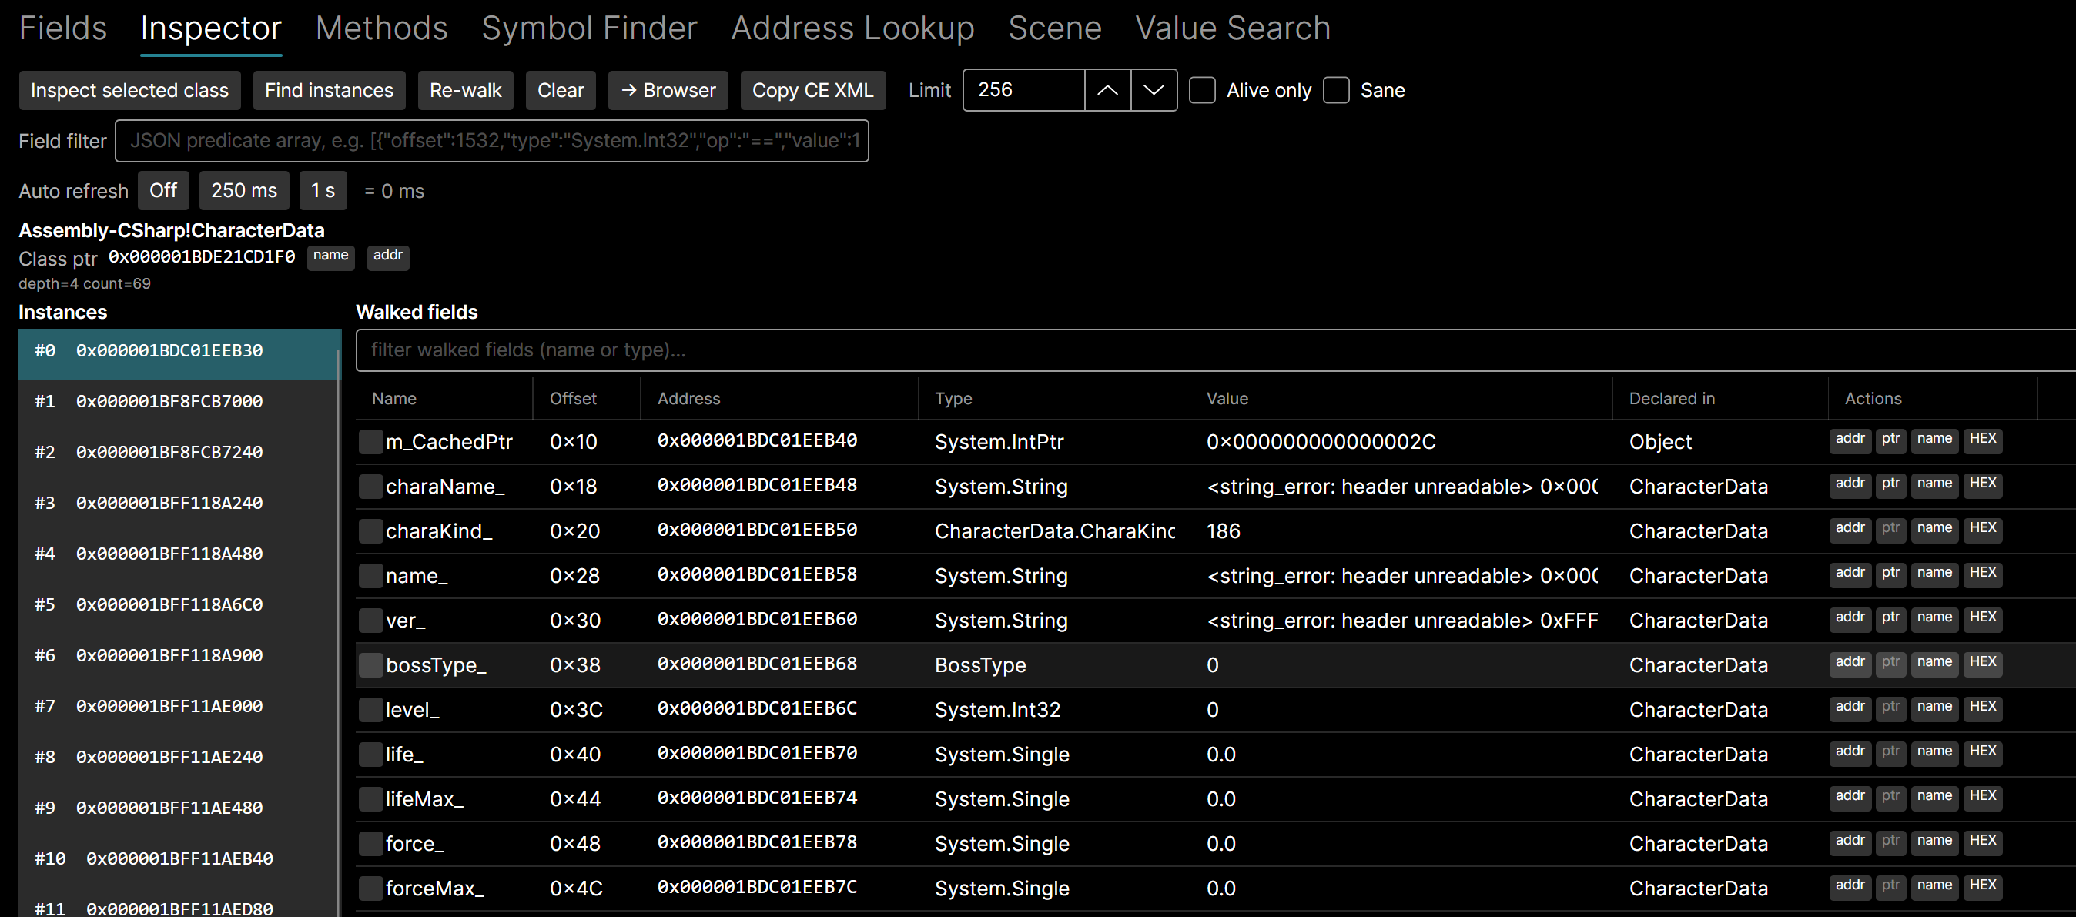Screen dimensions: 2076x917
Task: Check the m_CachedPtr row checkbox
Action: (370, 442)
